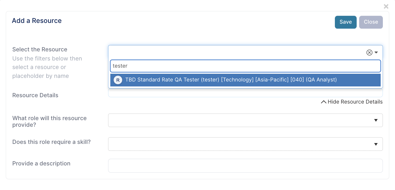The height and width of the screenshot is (190, 395).
Task: Click the arrow icon on the role dropdown
Action: point(376,120)
